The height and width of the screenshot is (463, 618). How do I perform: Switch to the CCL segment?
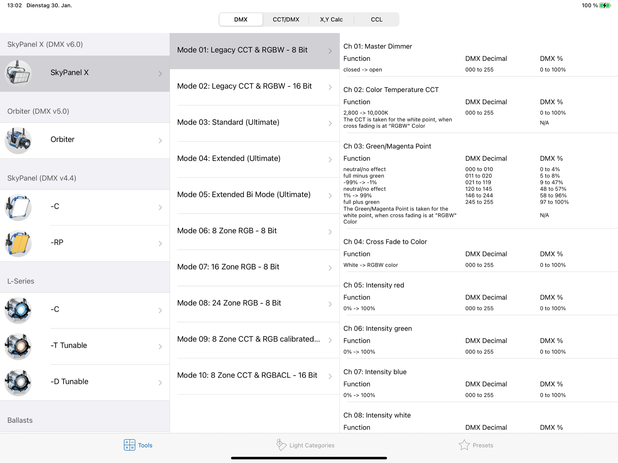tap(376, 19)
